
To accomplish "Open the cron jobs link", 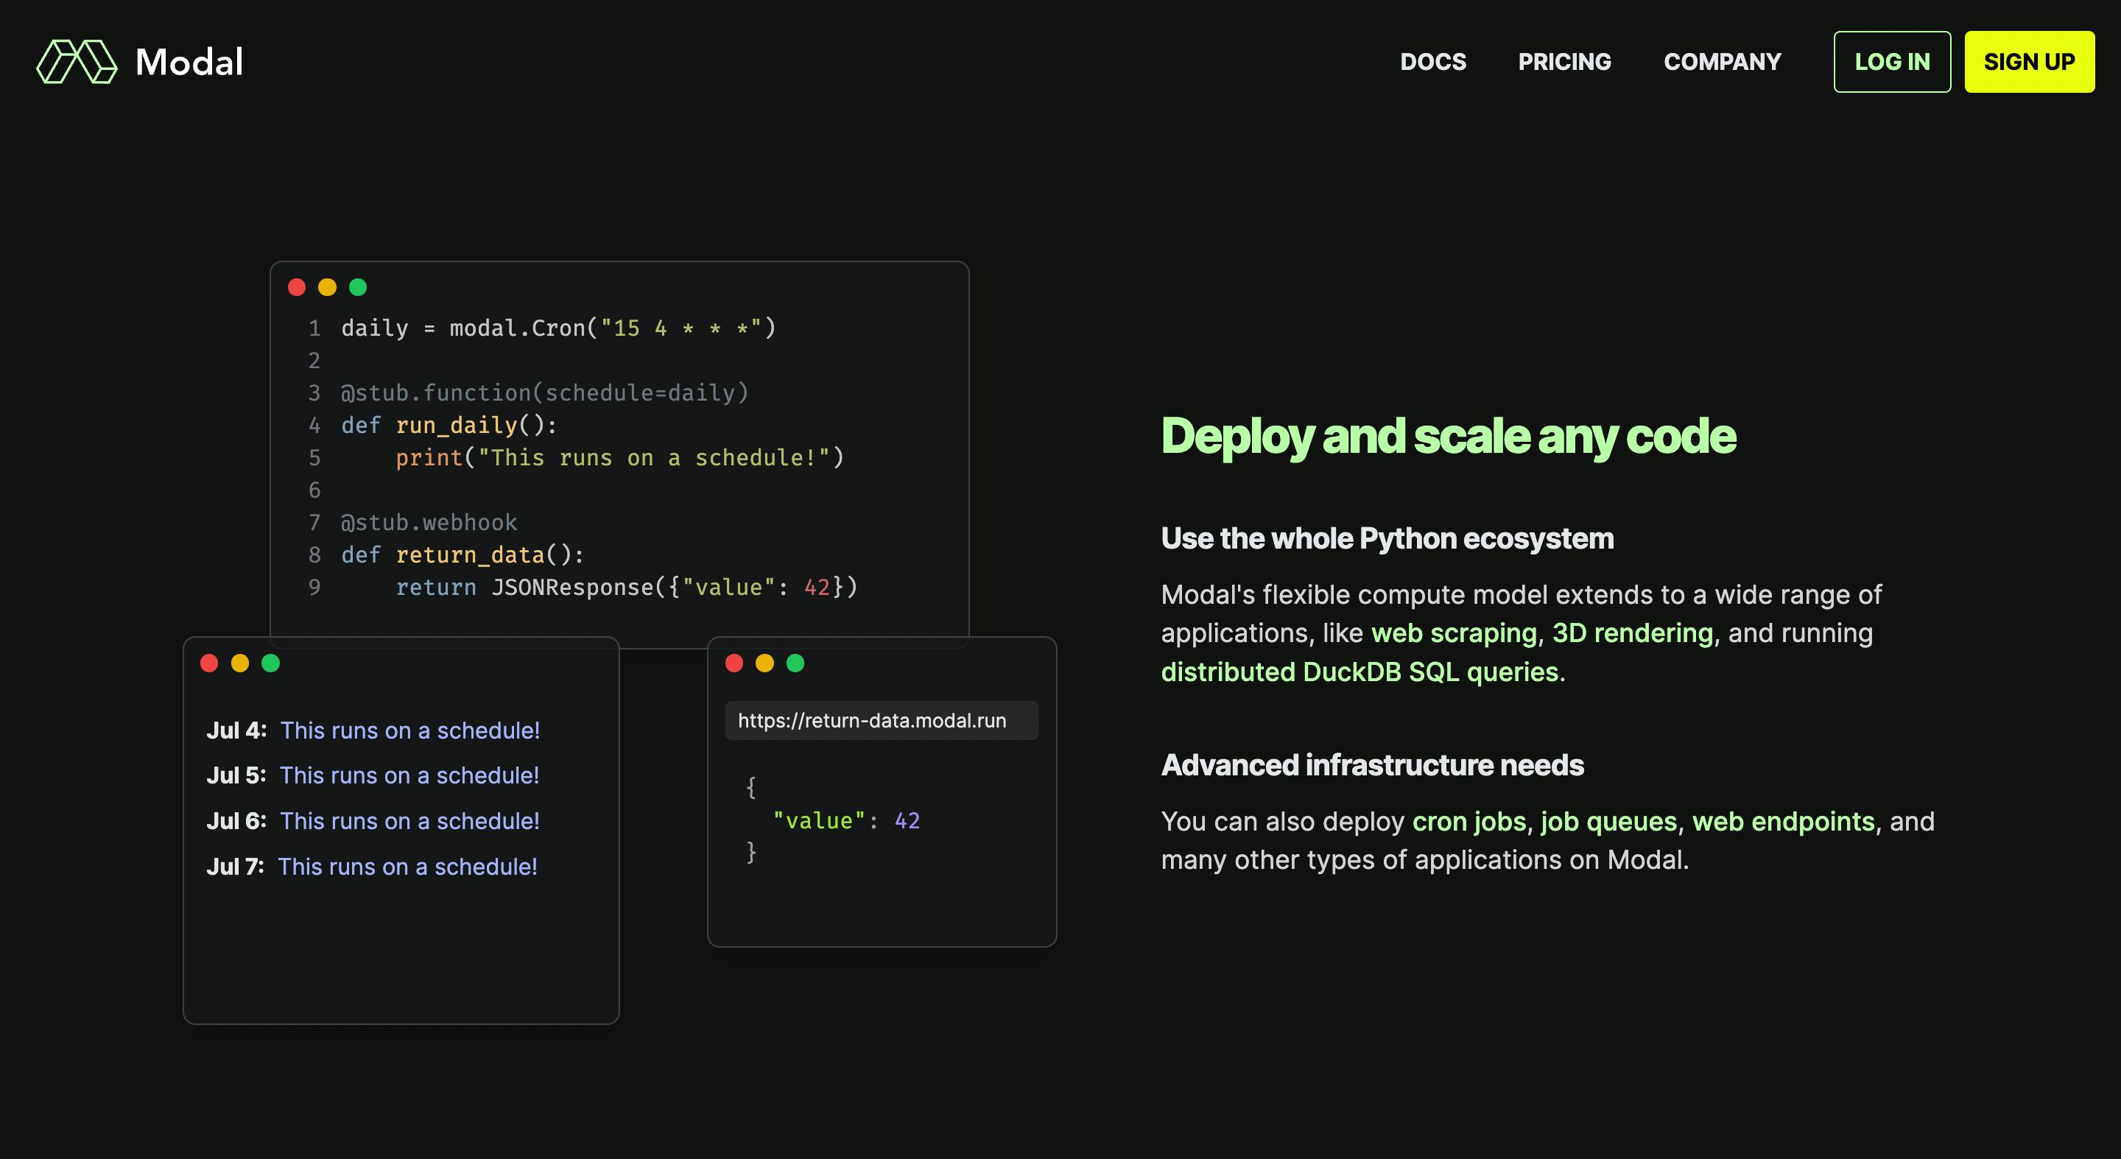I will click(1469, 822).
